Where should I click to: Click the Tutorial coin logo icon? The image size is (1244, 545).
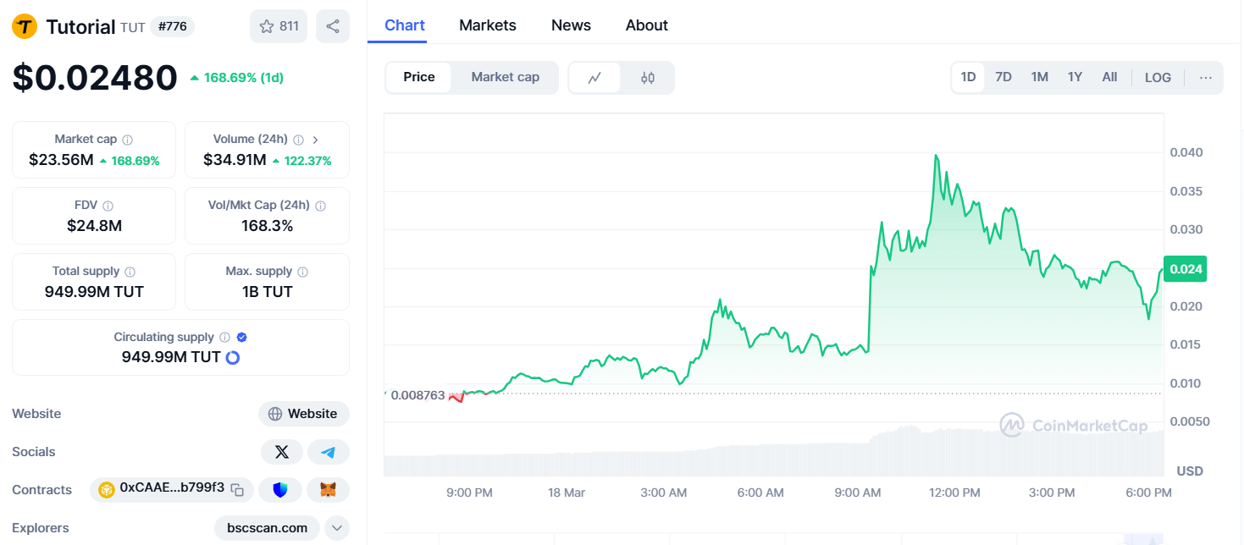tap(25, 26)
